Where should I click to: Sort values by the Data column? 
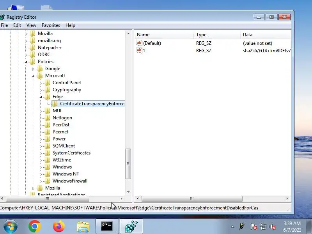tap(266, 35)
